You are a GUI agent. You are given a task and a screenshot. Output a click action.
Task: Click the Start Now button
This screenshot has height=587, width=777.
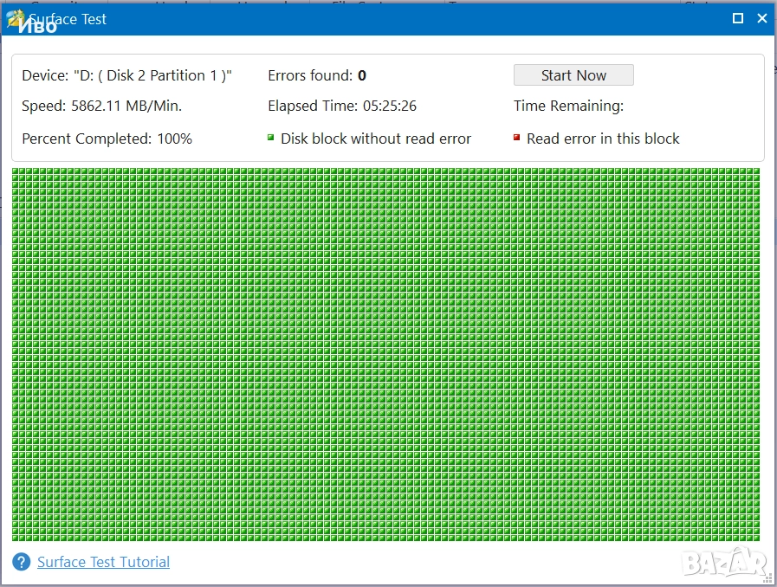click(573, 75)
